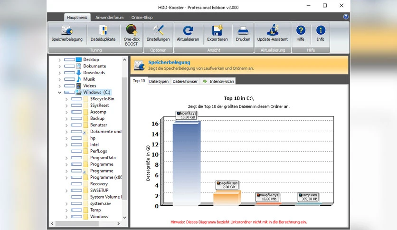Open Online-Shop tab
Screen dimensions: 397x230
coord(142,18)
